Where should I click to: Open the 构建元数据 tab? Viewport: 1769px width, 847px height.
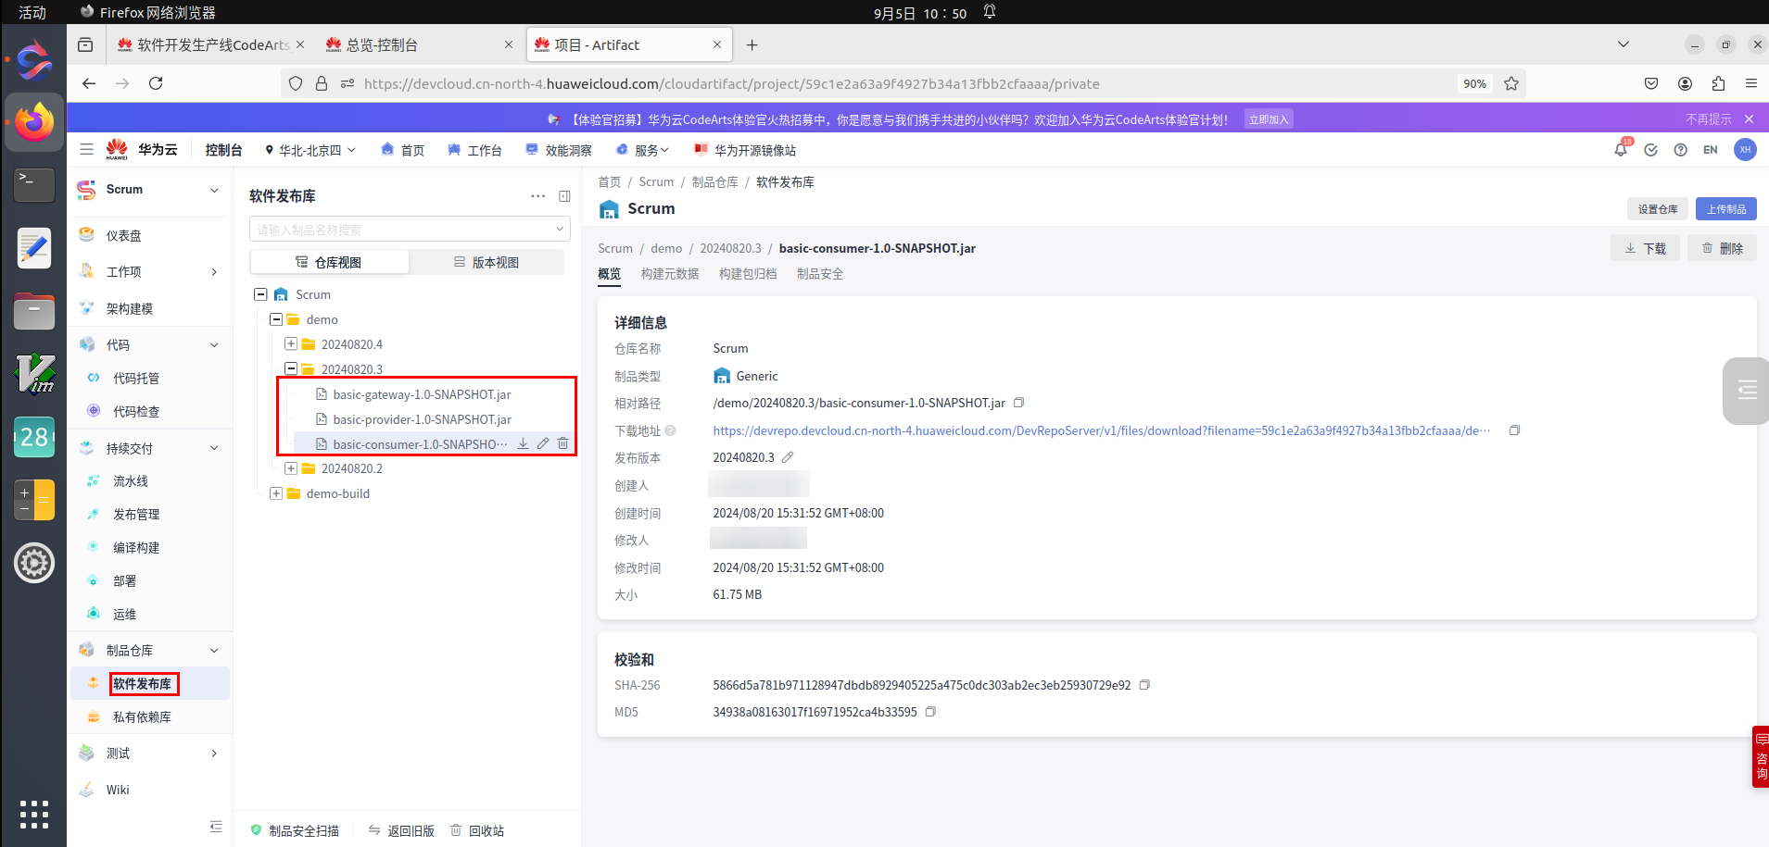[670, 274]
